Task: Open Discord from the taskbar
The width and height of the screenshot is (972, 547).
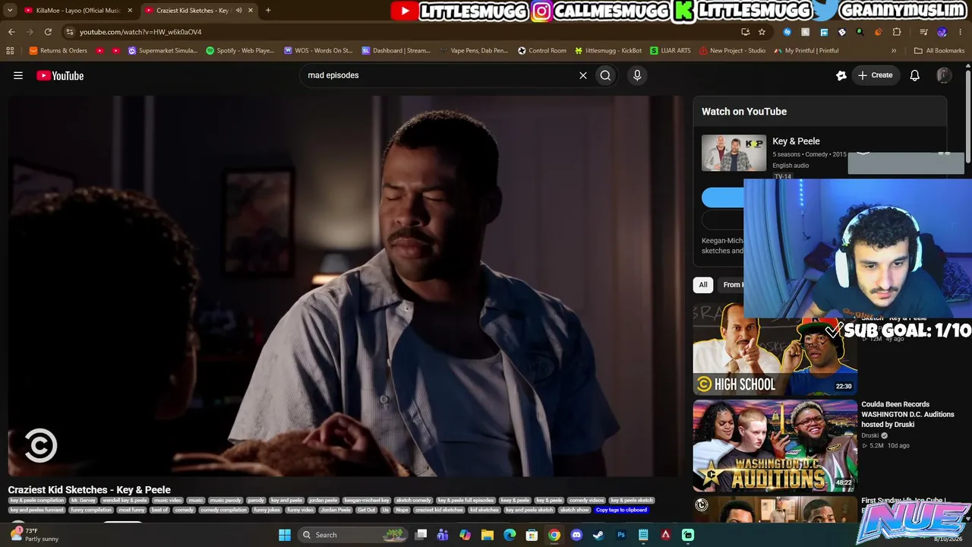Action: click(576, 535)
